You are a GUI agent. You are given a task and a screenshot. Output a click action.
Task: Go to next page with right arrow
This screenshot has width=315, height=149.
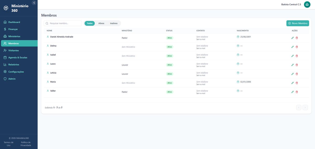click(305, 107)
